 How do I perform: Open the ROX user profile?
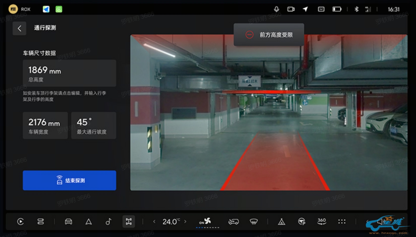[13, 9]
